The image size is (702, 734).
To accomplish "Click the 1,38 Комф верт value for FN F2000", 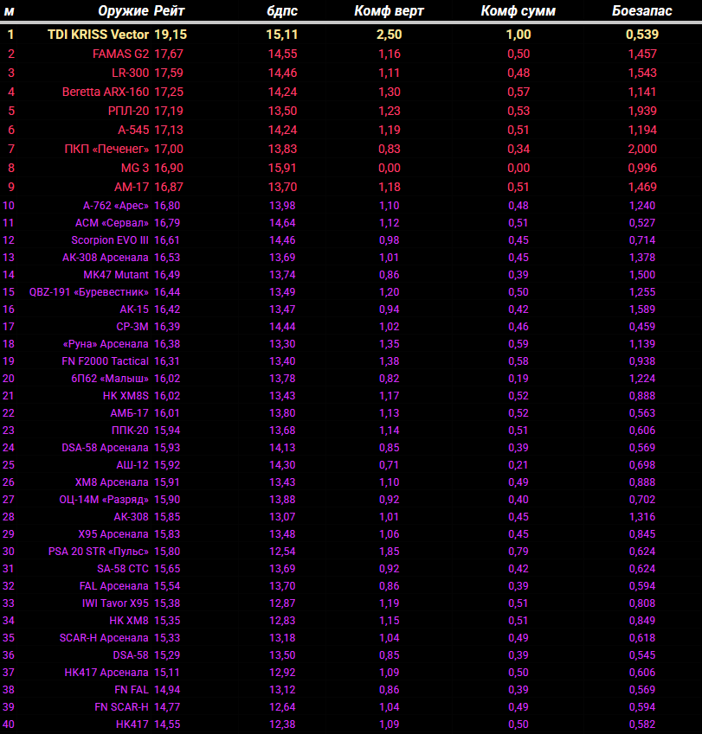I will tap(390, 361).
